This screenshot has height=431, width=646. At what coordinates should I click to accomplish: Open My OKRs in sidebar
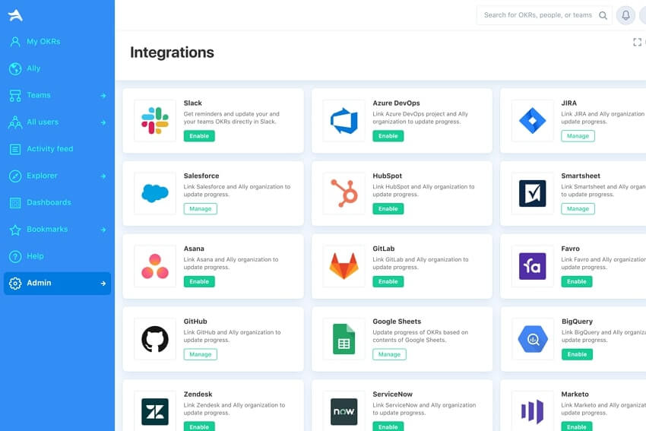pyautogui.click(x=43, y=42)
